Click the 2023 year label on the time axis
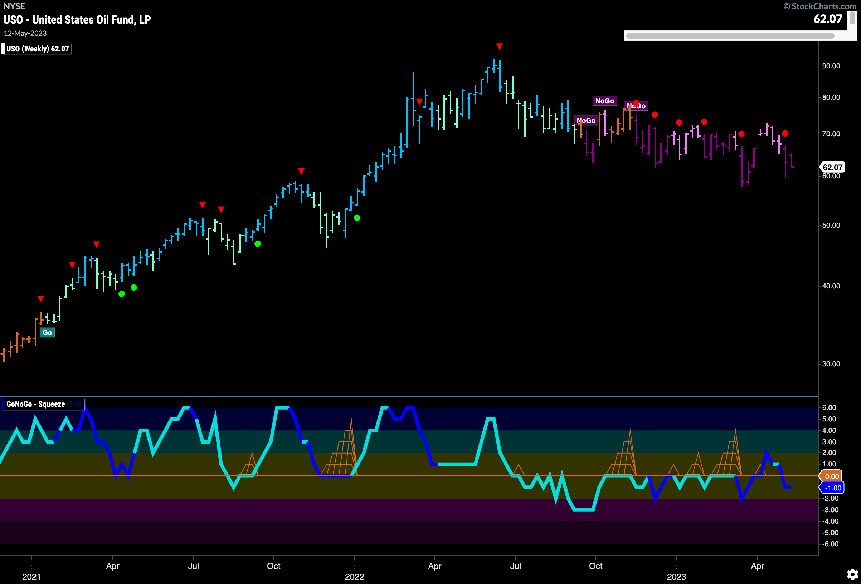861x584 pixels. tap(676, 576)
